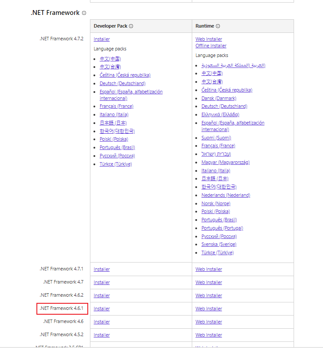The width and height of the screenshot is (323, 348).
Task: Open Installer for .NET Framework 4.7
Action: click(x=101, y=282)
